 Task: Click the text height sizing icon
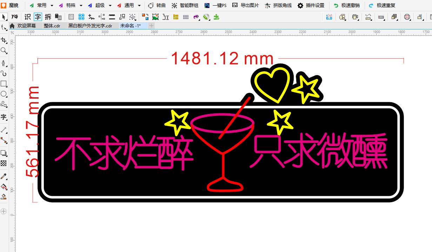(166, 16)
